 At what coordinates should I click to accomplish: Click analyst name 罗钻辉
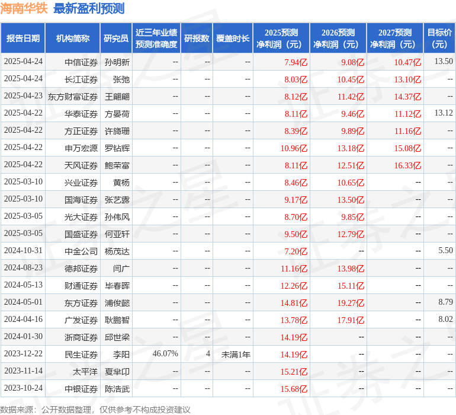117,148
